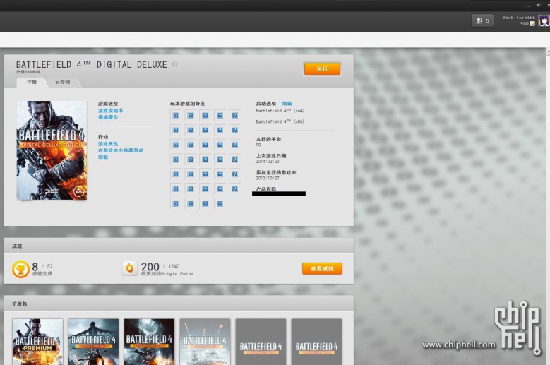Click 编辑 edit link beside launch options
This screenshot has height=365, width=550.
pos(287,104)
